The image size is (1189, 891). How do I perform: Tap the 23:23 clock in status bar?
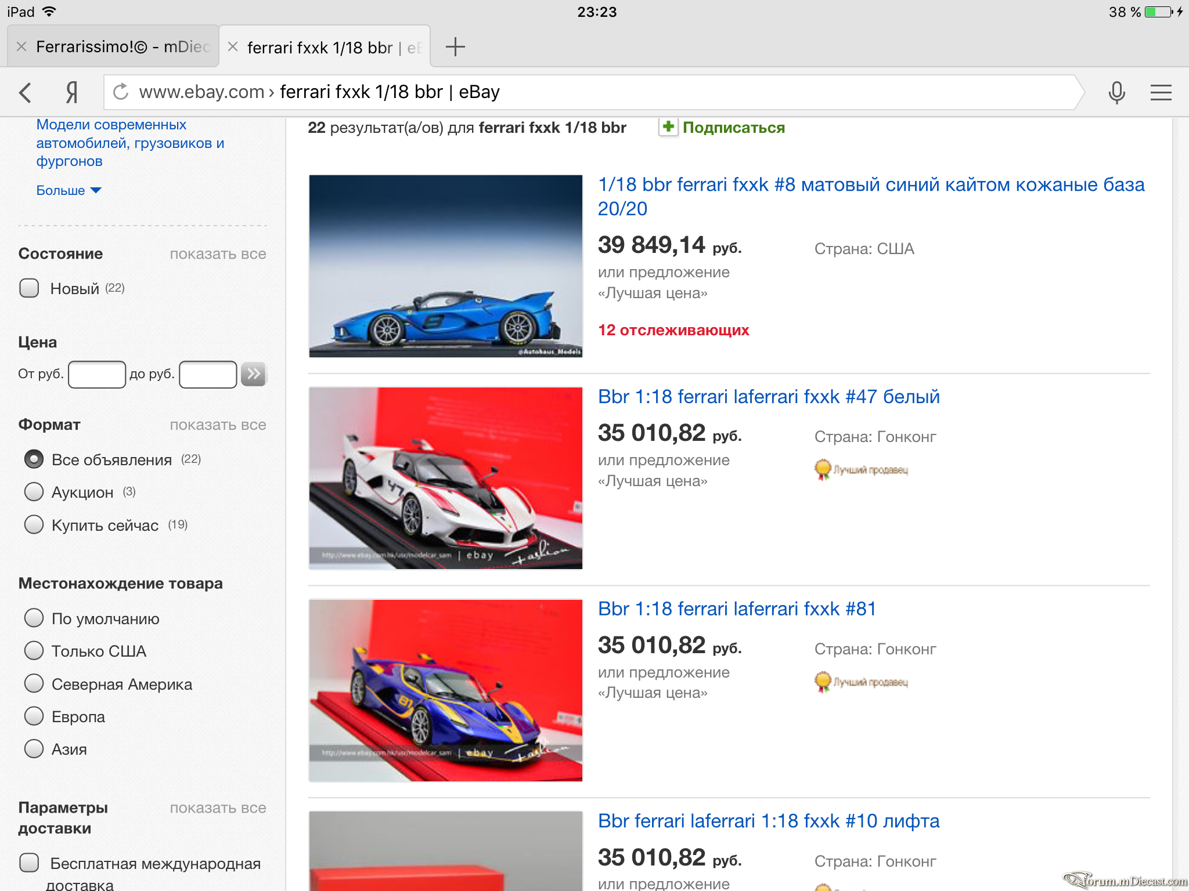597,12
